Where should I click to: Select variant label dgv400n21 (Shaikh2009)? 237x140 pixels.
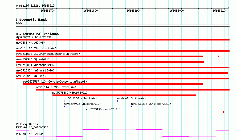[34, 37]
